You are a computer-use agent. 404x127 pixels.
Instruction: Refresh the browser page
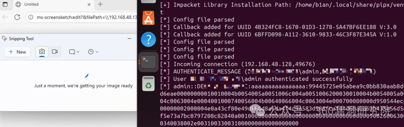17,17
